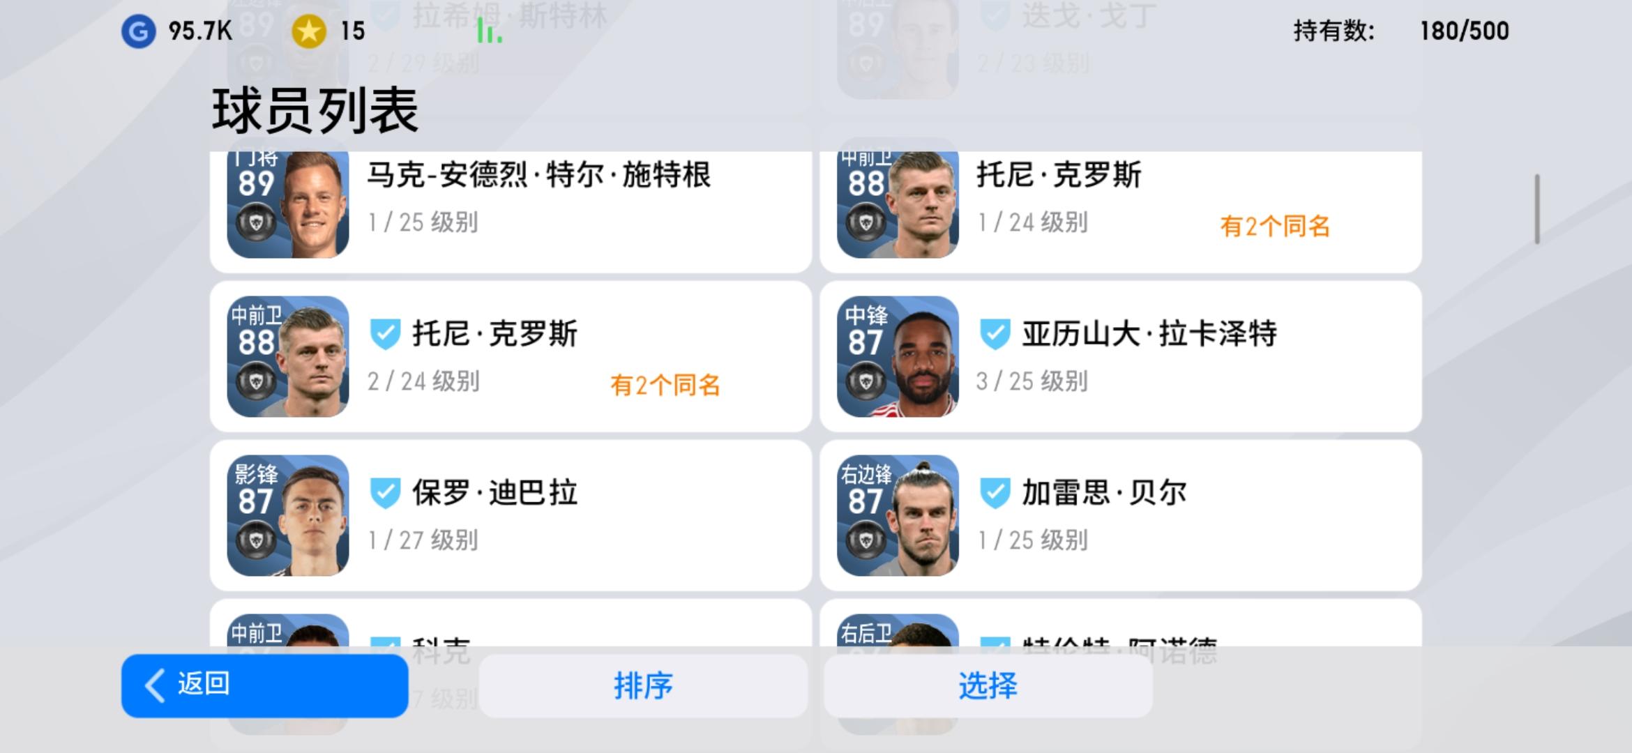Viewport: 1632px width, 753px height.
Task: Open the 选择 selection button
Action: pos(988,685)
